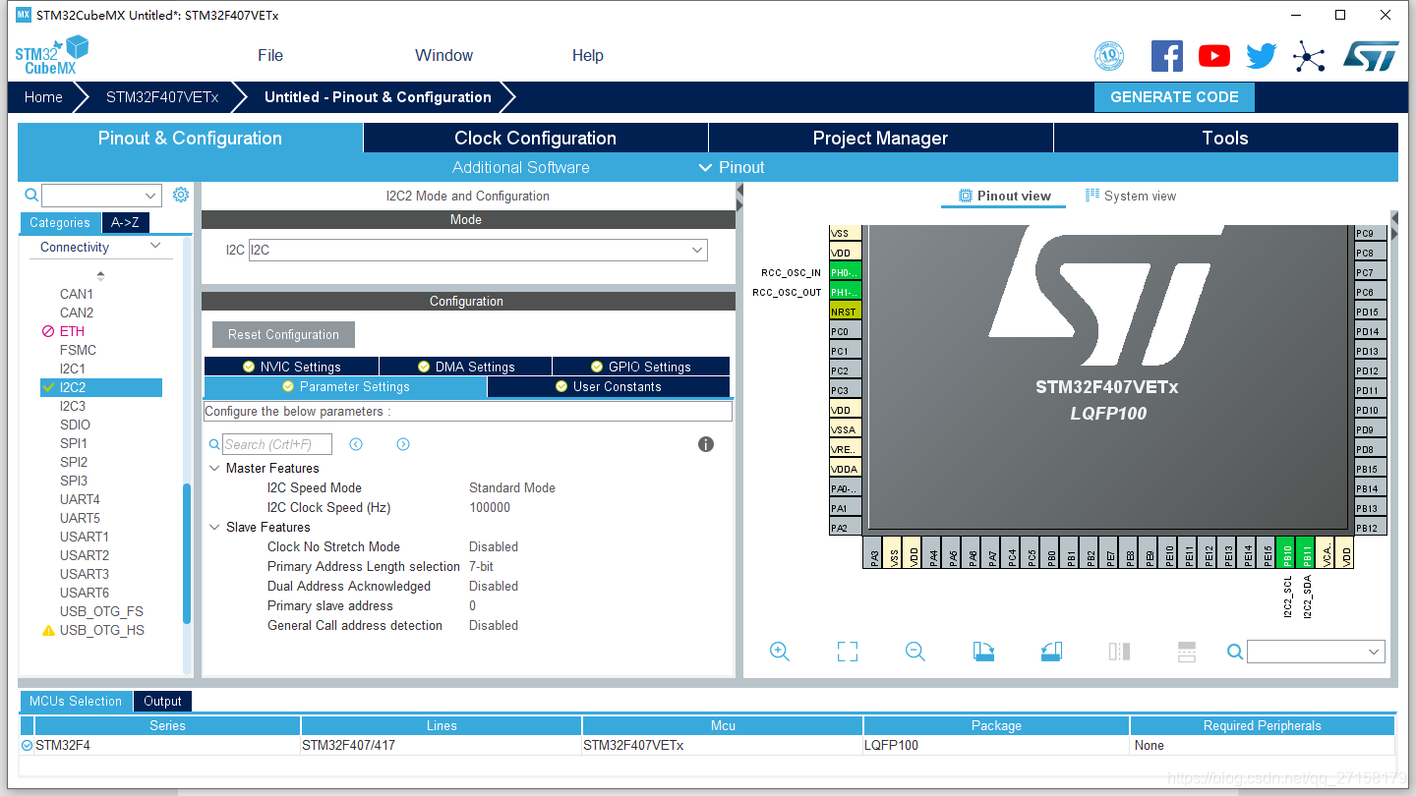Click the PB10 pin for I2C2_SCL

point(1286,552)
